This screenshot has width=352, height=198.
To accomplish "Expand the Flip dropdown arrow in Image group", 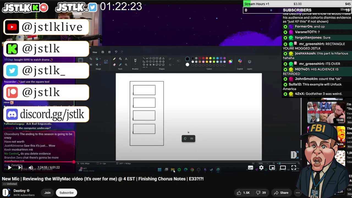I will point(100,65).
